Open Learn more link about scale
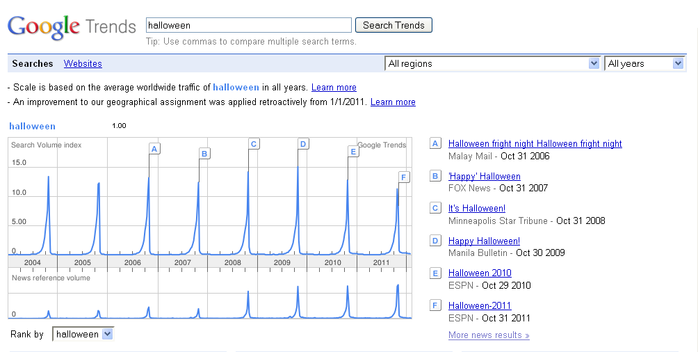The image size is (698, 352). [334, 88]
